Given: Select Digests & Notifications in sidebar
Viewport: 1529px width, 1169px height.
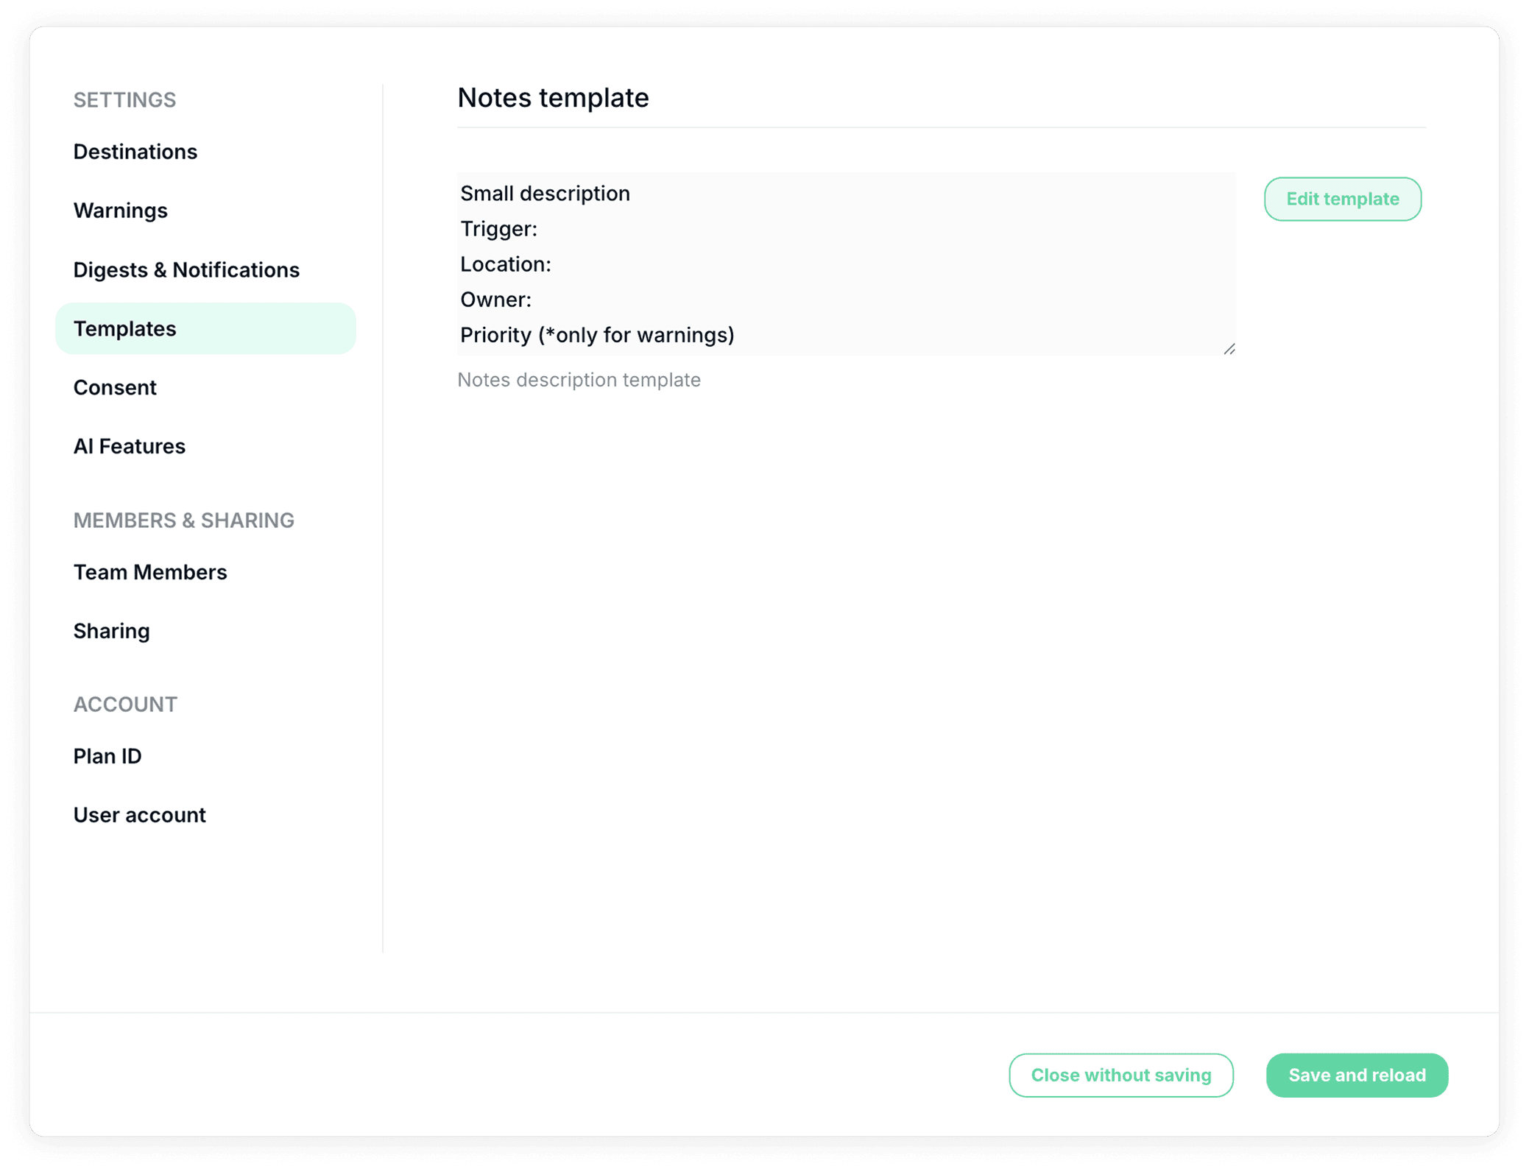Looking at the screenshot, I should click(186, 269).
